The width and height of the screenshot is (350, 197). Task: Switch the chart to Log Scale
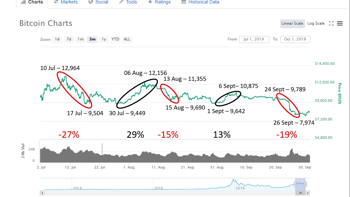coord(316,23)
